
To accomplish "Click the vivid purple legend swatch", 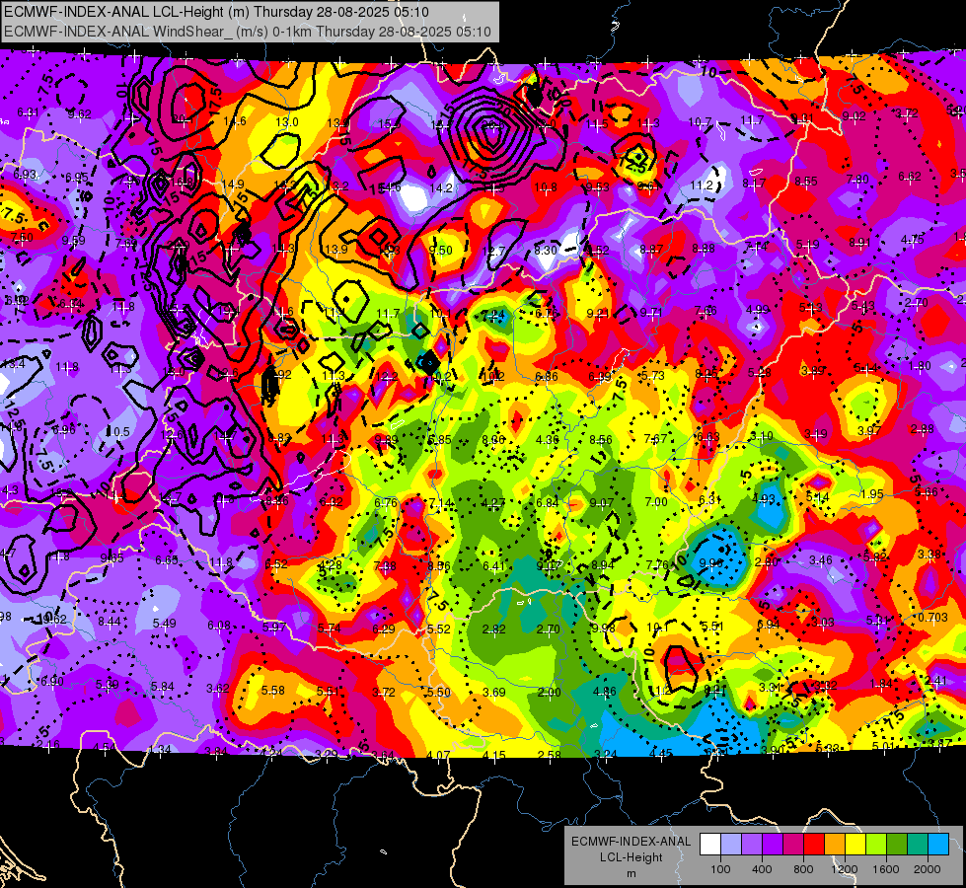I will tap(773, 845).
